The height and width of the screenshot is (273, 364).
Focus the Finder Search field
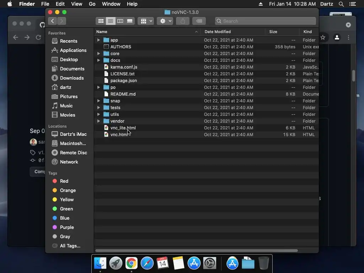pos(265,21)
